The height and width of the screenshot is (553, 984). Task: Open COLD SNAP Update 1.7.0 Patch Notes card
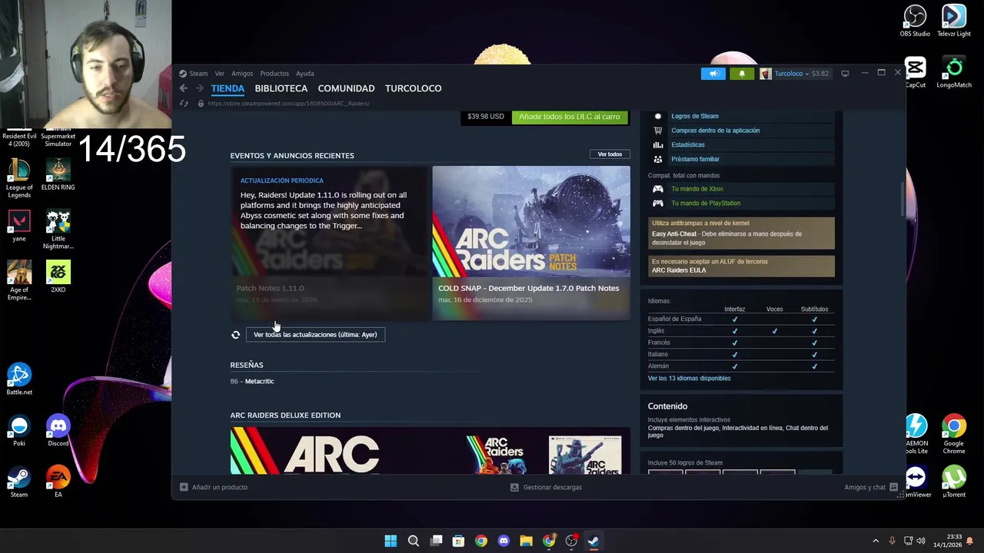[x=531, y=243]
